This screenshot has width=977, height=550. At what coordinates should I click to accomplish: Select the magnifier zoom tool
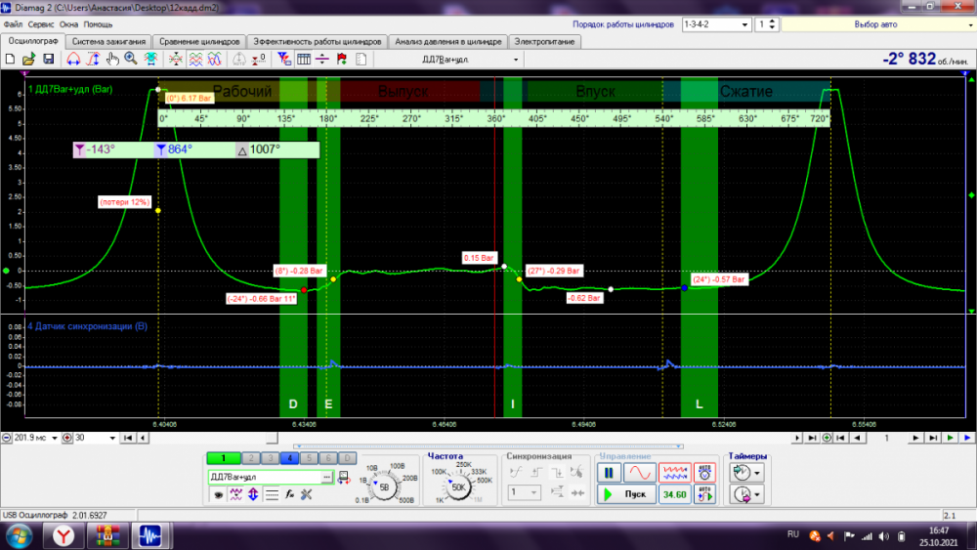click(x=132, y=60)
